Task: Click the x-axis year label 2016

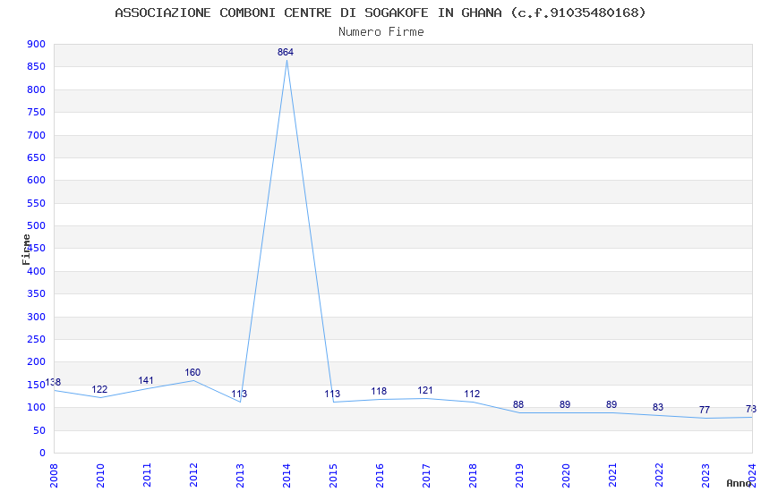Action: (380, 475)
